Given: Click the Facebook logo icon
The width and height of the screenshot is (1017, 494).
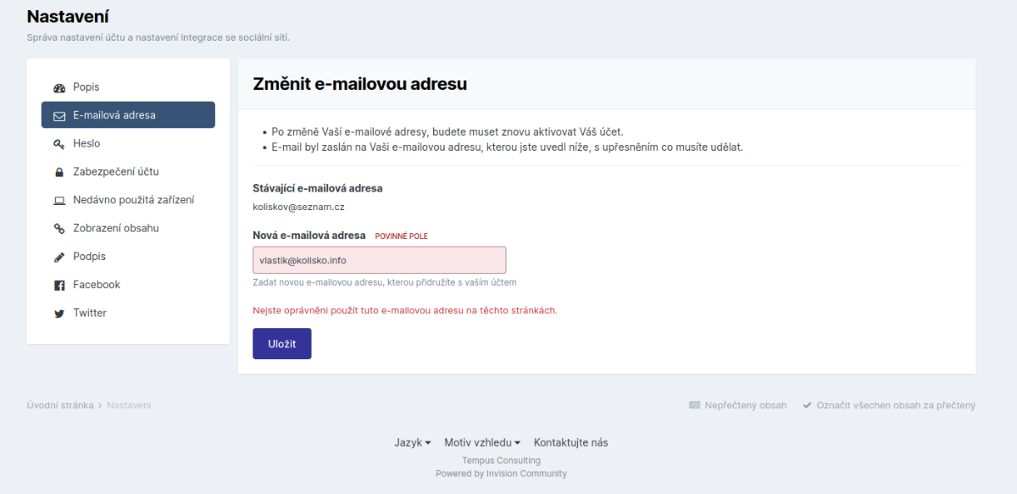Looking at the screenshot, I should point(59,286).
